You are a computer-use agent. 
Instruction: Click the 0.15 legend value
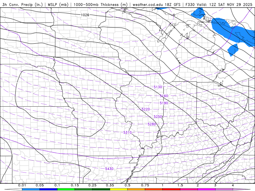[x=75, y=185]
